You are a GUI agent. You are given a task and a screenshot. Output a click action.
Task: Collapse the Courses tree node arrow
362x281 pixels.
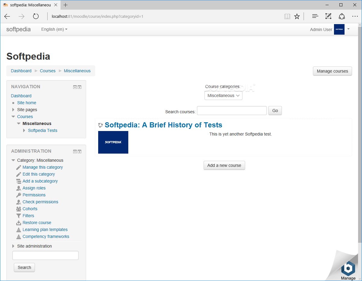coord(13,117)
